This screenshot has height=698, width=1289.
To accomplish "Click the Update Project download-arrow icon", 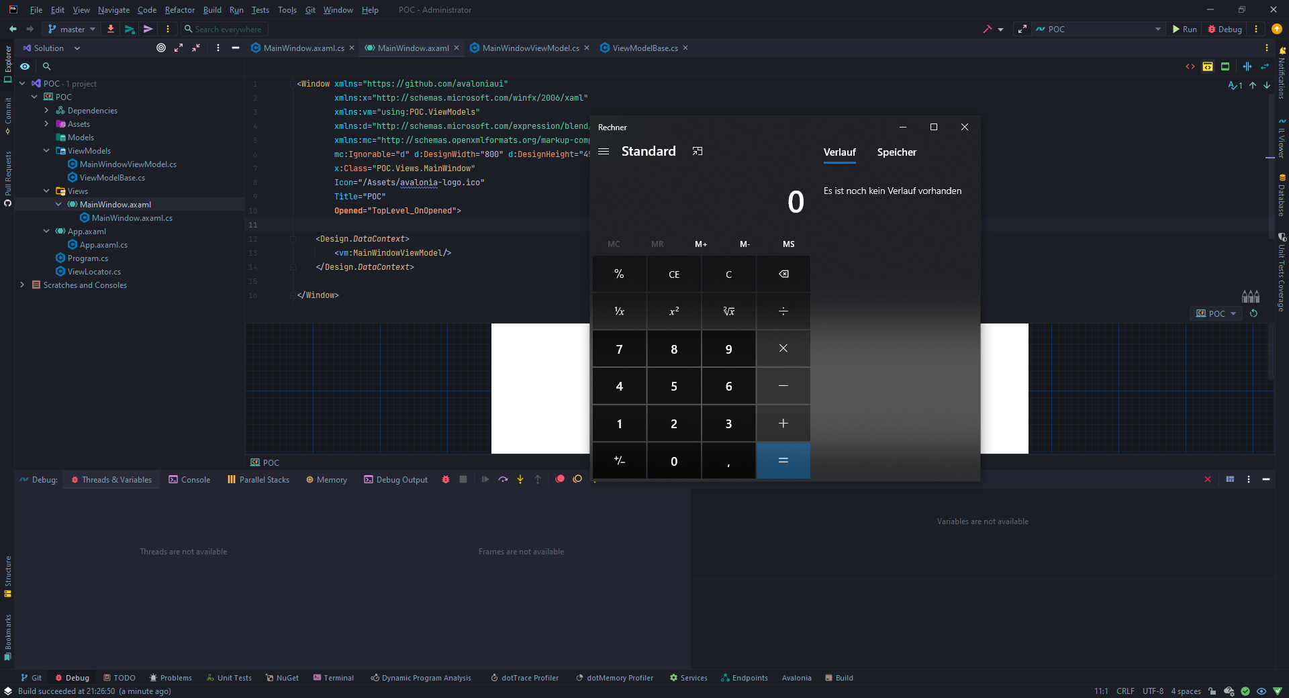I will coord(111,30).
